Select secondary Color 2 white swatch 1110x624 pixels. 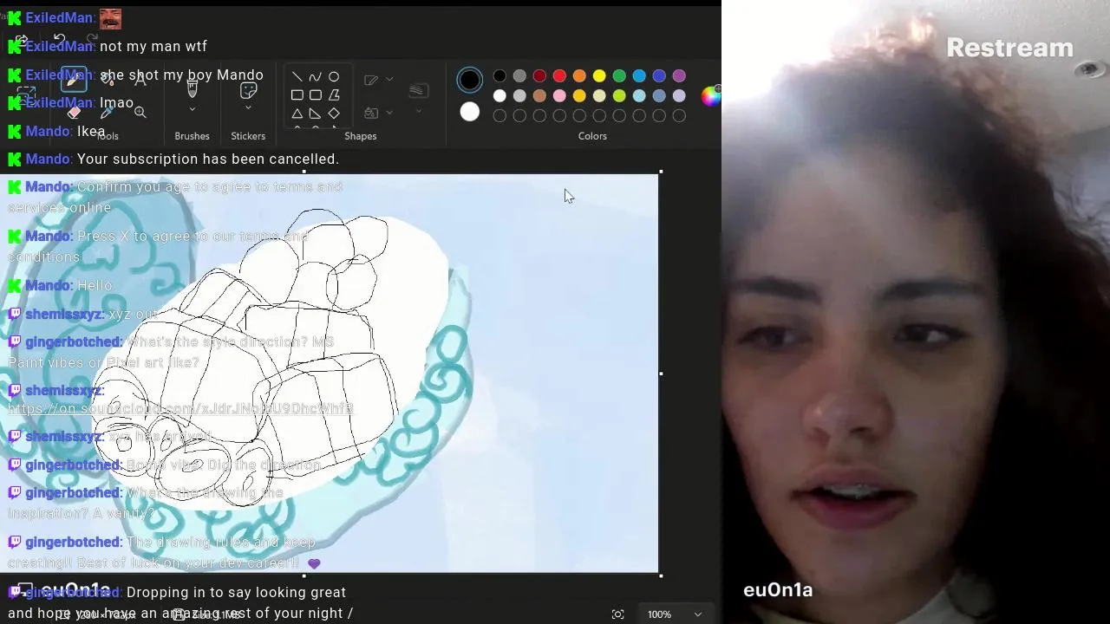469,112
